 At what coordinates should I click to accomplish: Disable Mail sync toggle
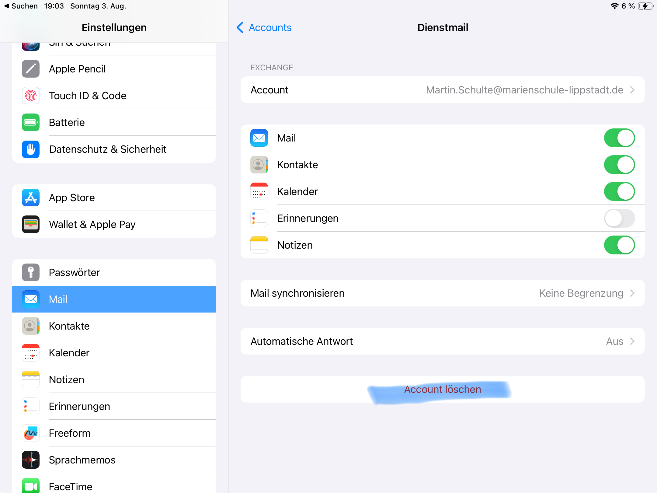[x=619, y=138]
